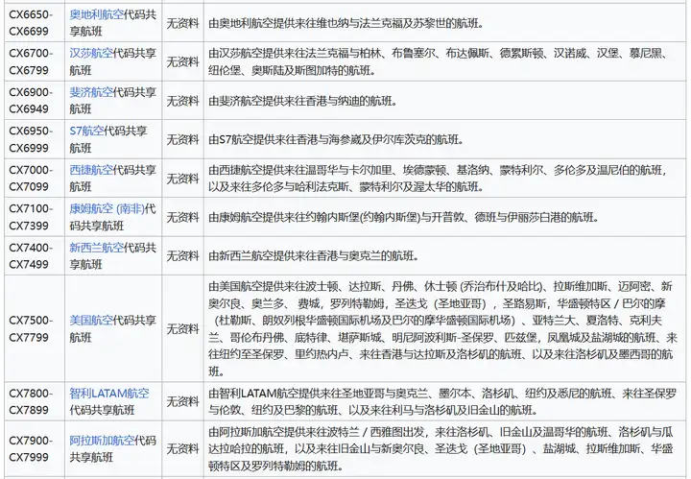Open the S7航空 link
Screen dimensions: 691x479
point(86,131)
